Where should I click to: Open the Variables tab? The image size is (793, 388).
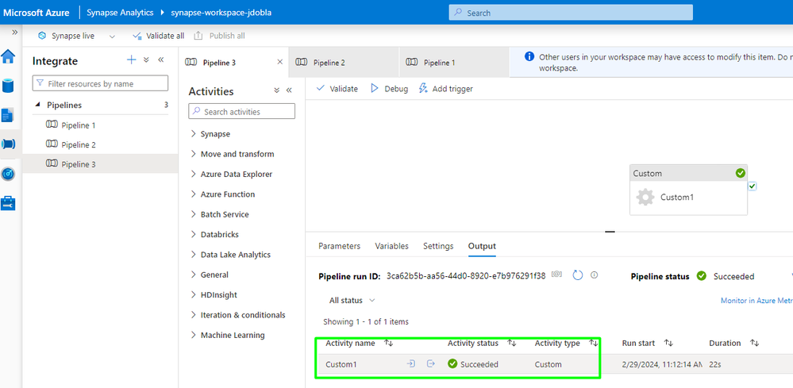coord(391,246)
